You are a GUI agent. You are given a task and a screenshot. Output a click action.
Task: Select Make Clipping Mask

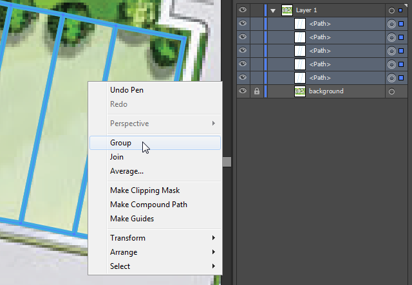pyautogui.click(x=145, y=190)
